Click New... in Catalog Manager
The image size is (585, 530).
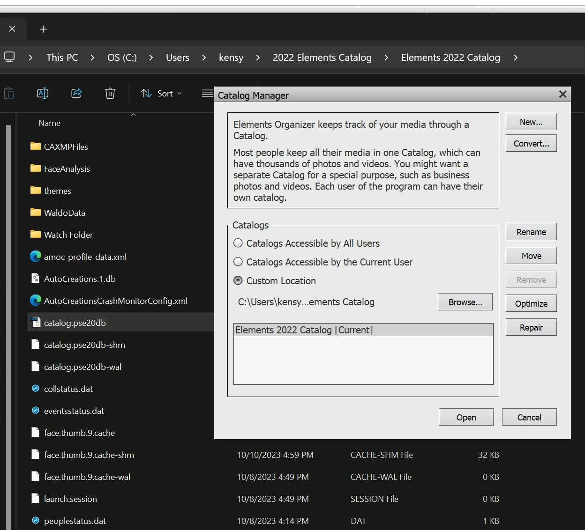(x=531, y=122)
